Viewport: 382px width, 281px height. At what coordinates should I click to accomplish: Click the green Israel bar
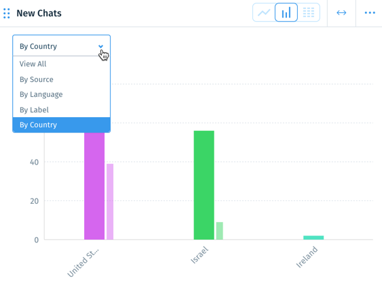(204, 185)
